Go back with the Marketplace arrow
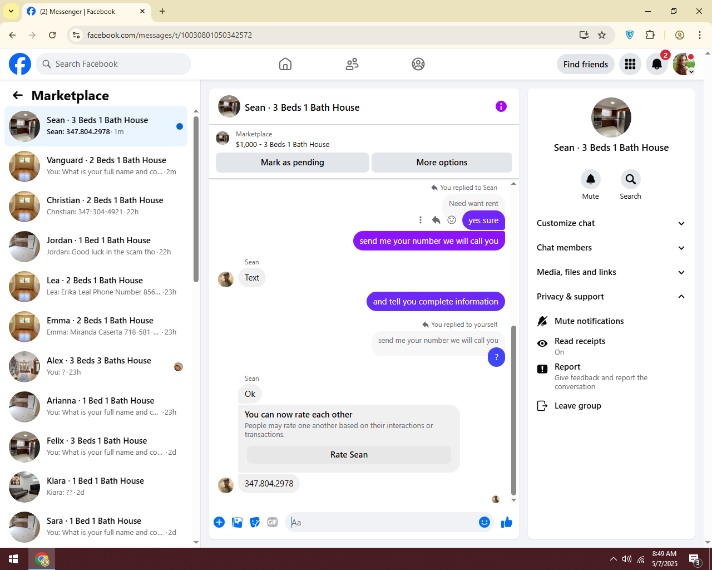The height and width of the screenshot is (570, 712). pos(18,95)
